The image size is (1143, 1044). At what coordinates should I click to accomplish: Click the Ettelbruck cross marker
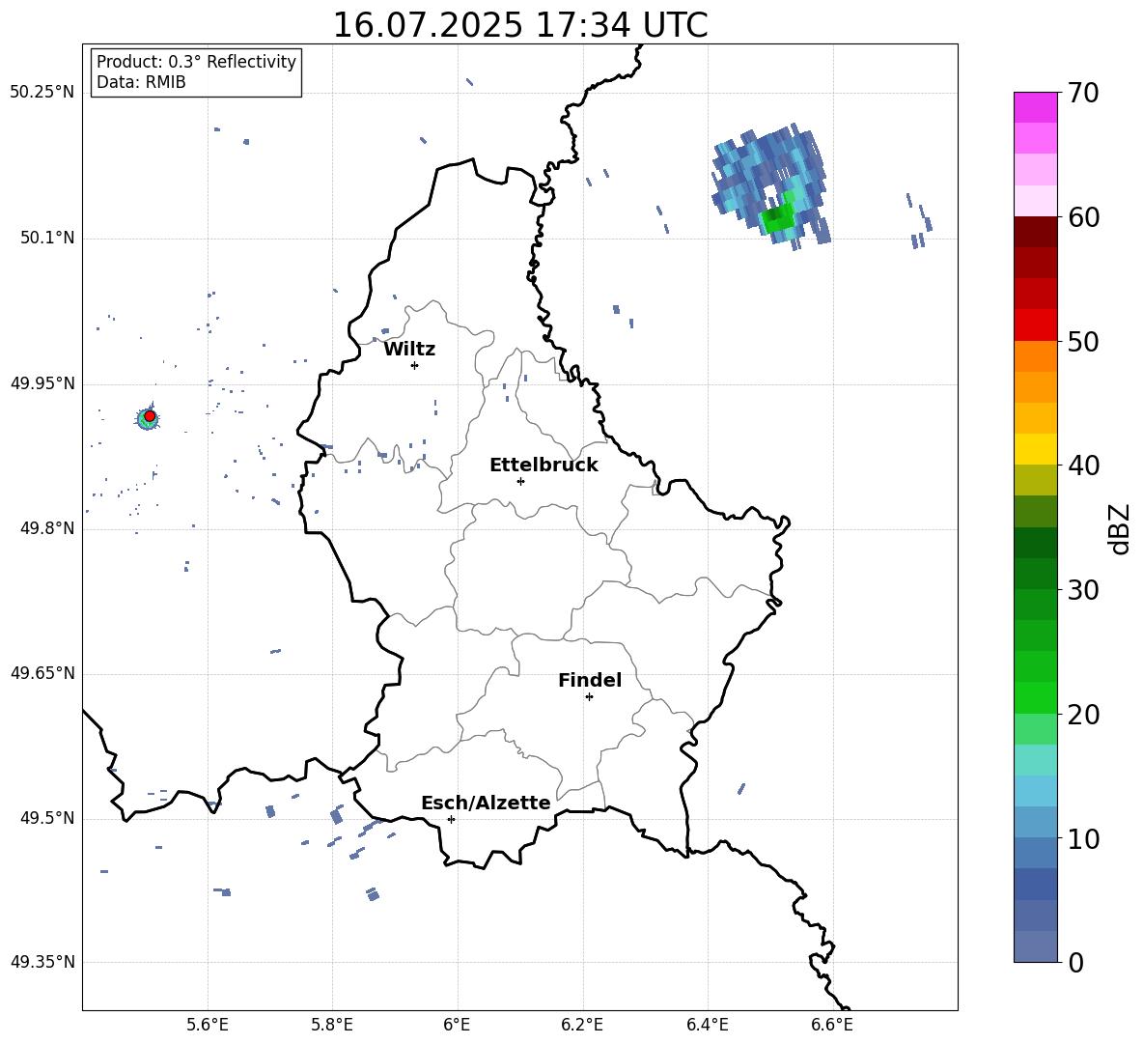520,481
